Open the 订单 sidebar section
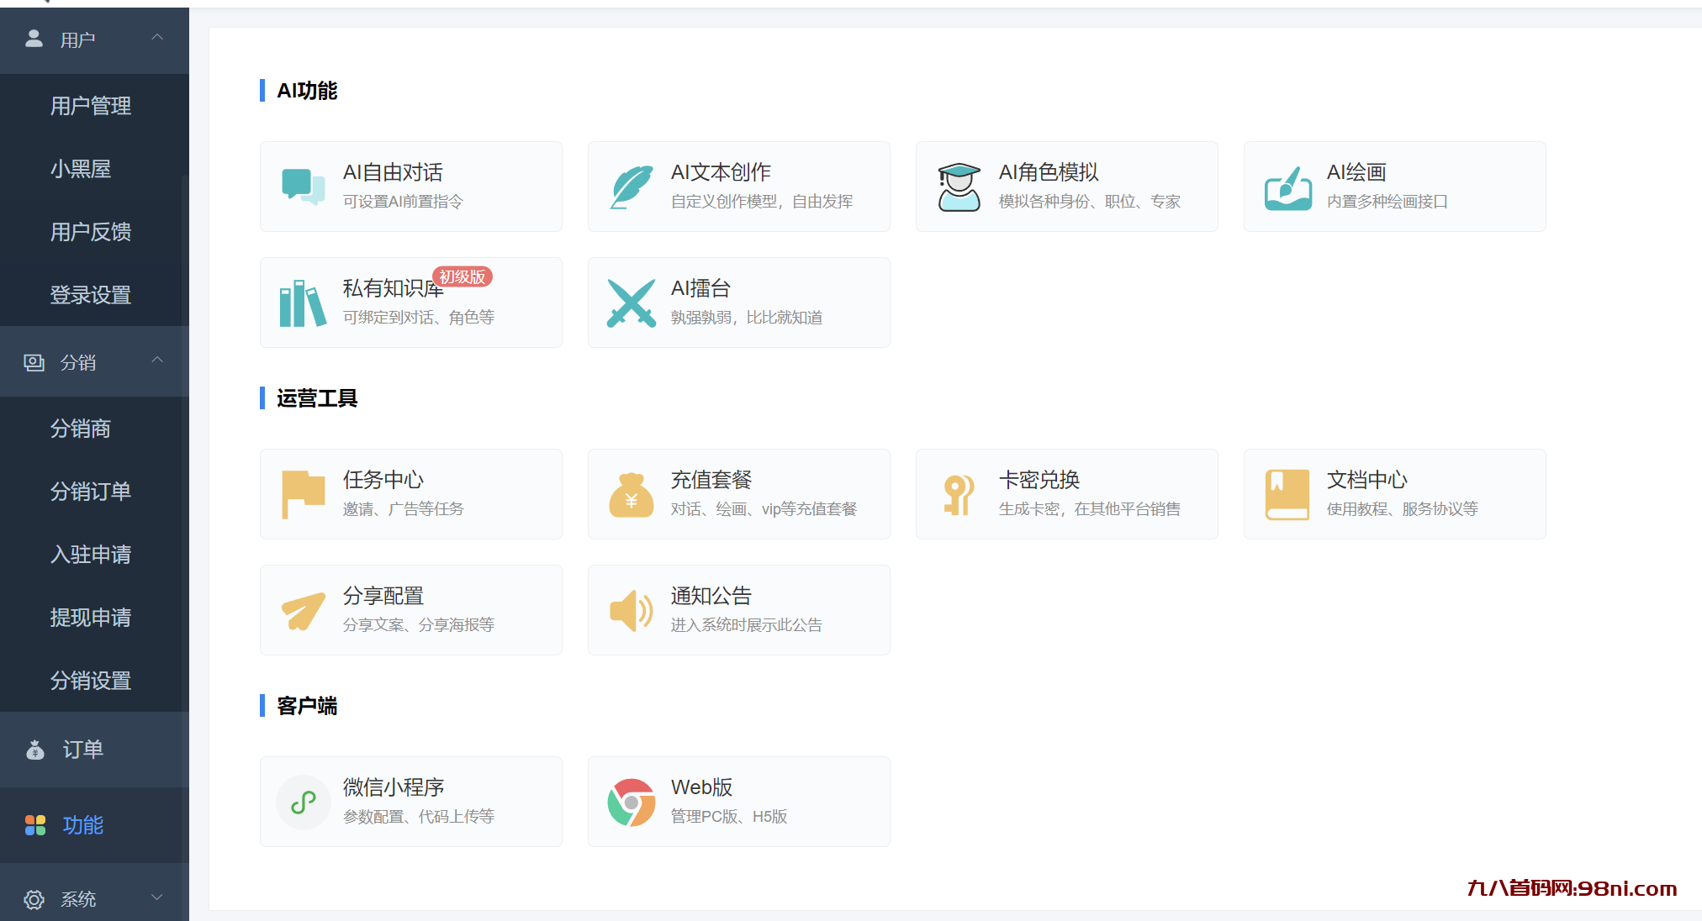1702x921 pixels. [82, 750]
